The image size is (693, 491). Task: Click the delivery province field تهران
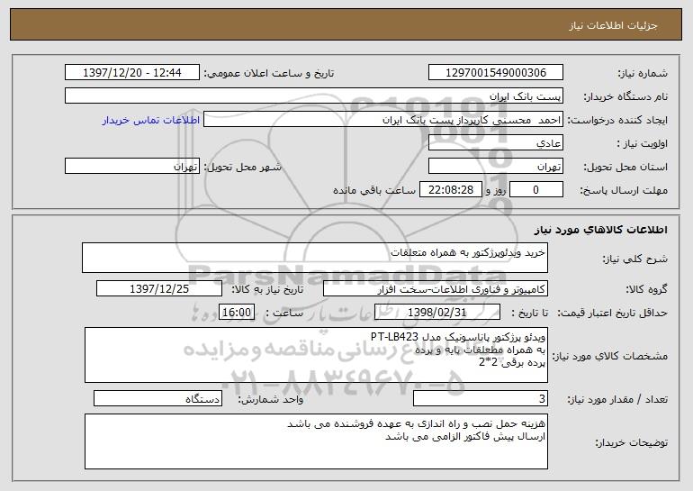tap(495, 167)
